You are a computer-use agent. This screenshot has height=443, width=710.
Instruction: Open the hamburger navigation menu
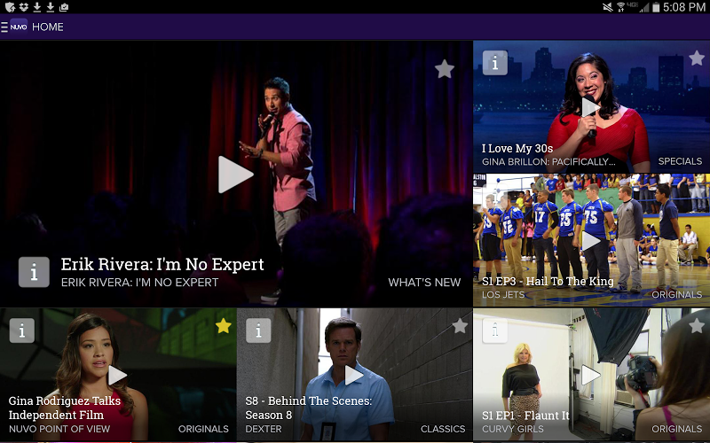pyautogui.click(x=4, y=27)
